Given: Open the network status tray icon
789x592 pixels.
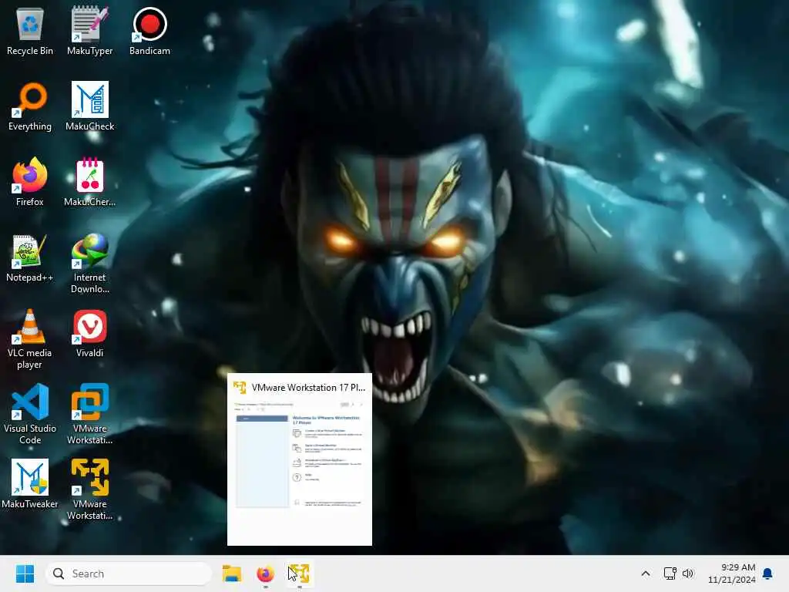Looking at the screenshot, I should pyautogui.click(x=670, y=573).
